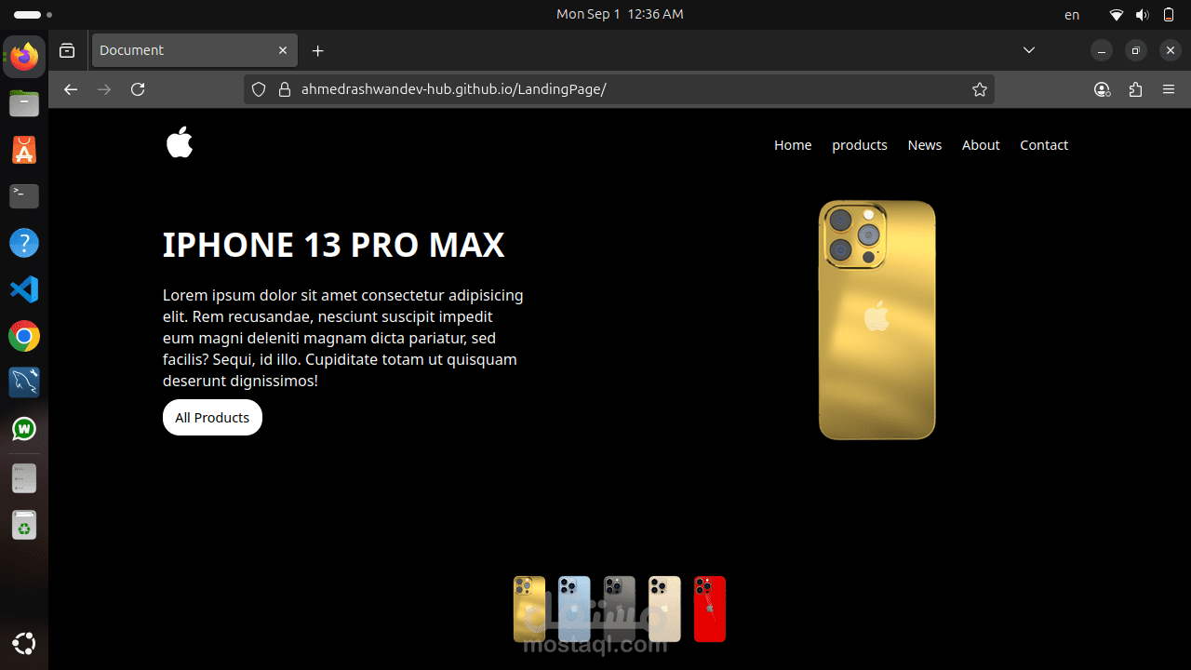1191x670 pixels.
Task: Open the Activities overview pill
Action: pyautogui.click(x=33, y=15)
